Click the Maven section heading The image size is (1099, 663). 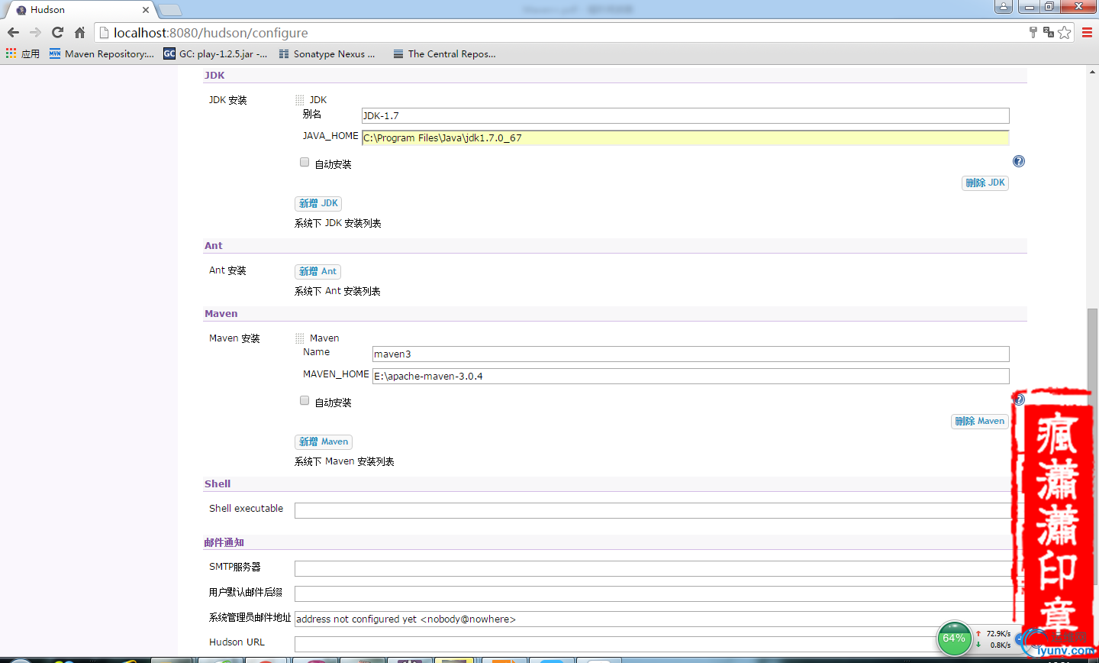click(221, 313)
